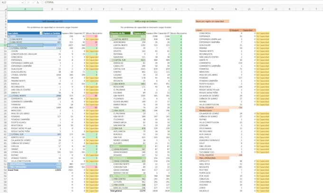Select row 12 header
Image resolution: width=323 pixels, height=193 pixels.
click(4, 45)
